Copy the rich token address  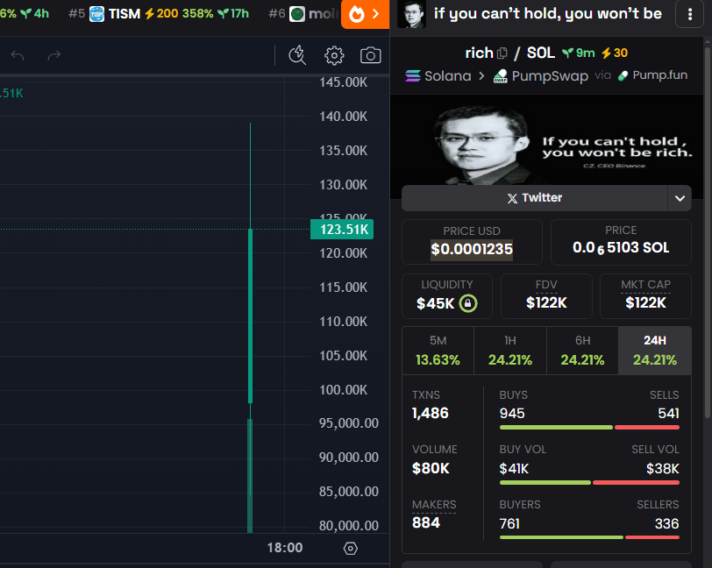(502, 53)
